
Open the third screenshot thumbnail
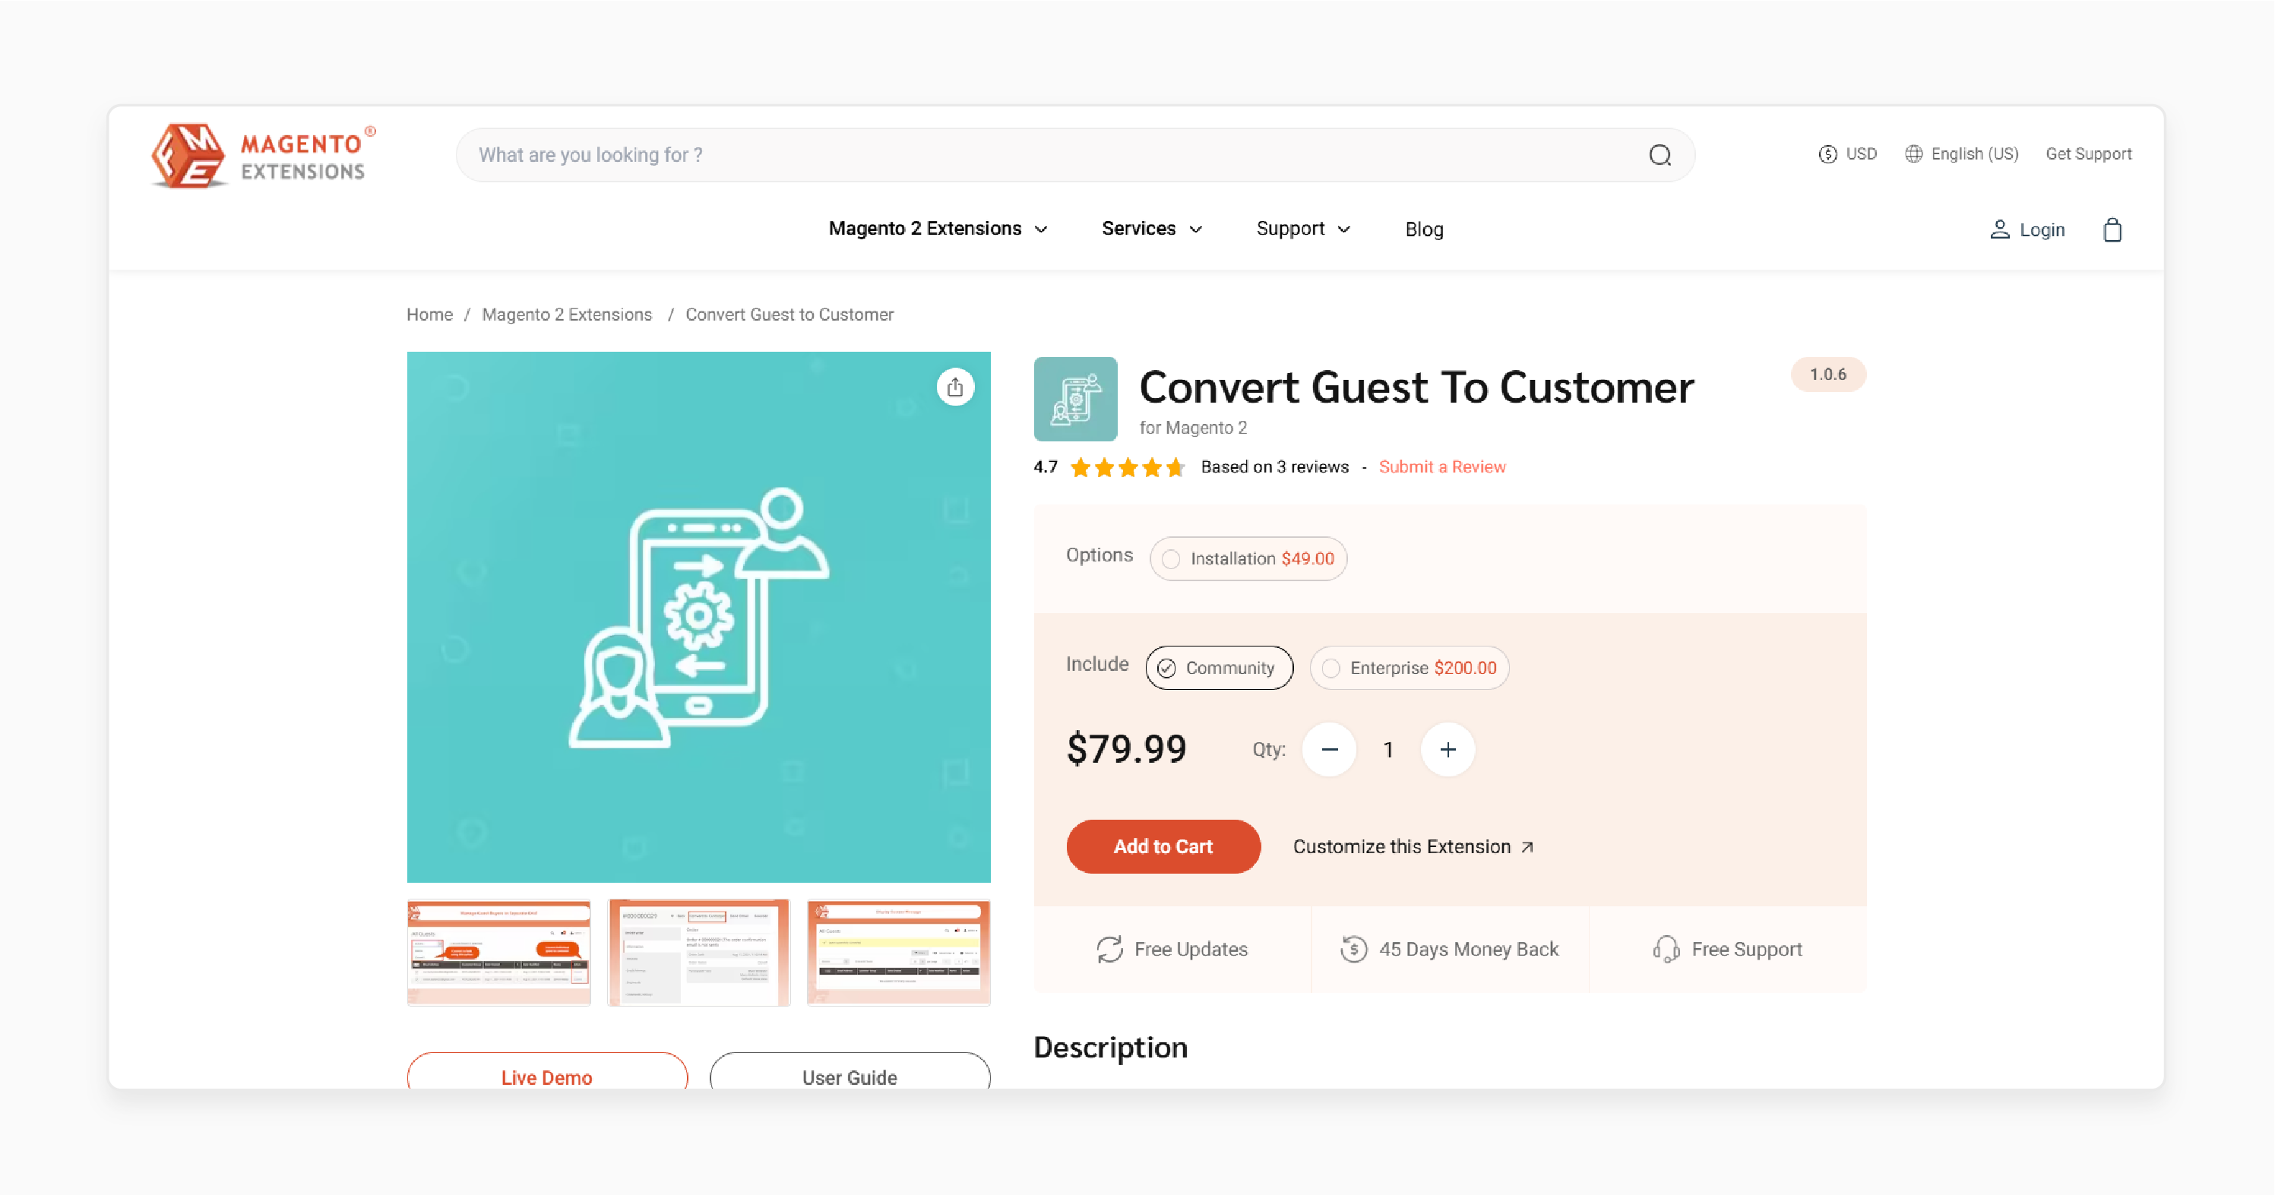[898, 953]
